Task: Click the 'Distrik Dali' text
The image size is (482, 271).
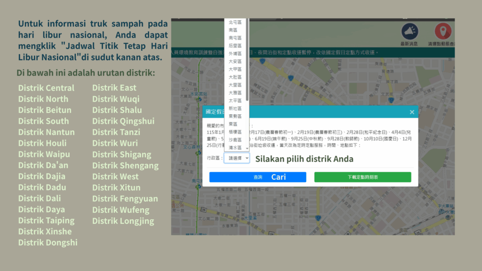Action: coord(40,199)
